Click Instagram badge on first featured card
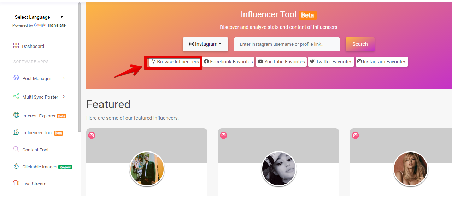This screenshot has width=452, height=198. pyautogui.click(x=92, y=135)
